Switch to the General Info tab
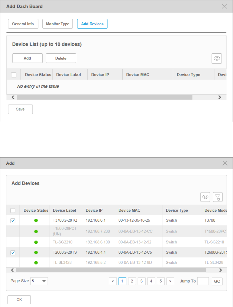This screenshot has height=307, width=233. [x=23, y=24]
